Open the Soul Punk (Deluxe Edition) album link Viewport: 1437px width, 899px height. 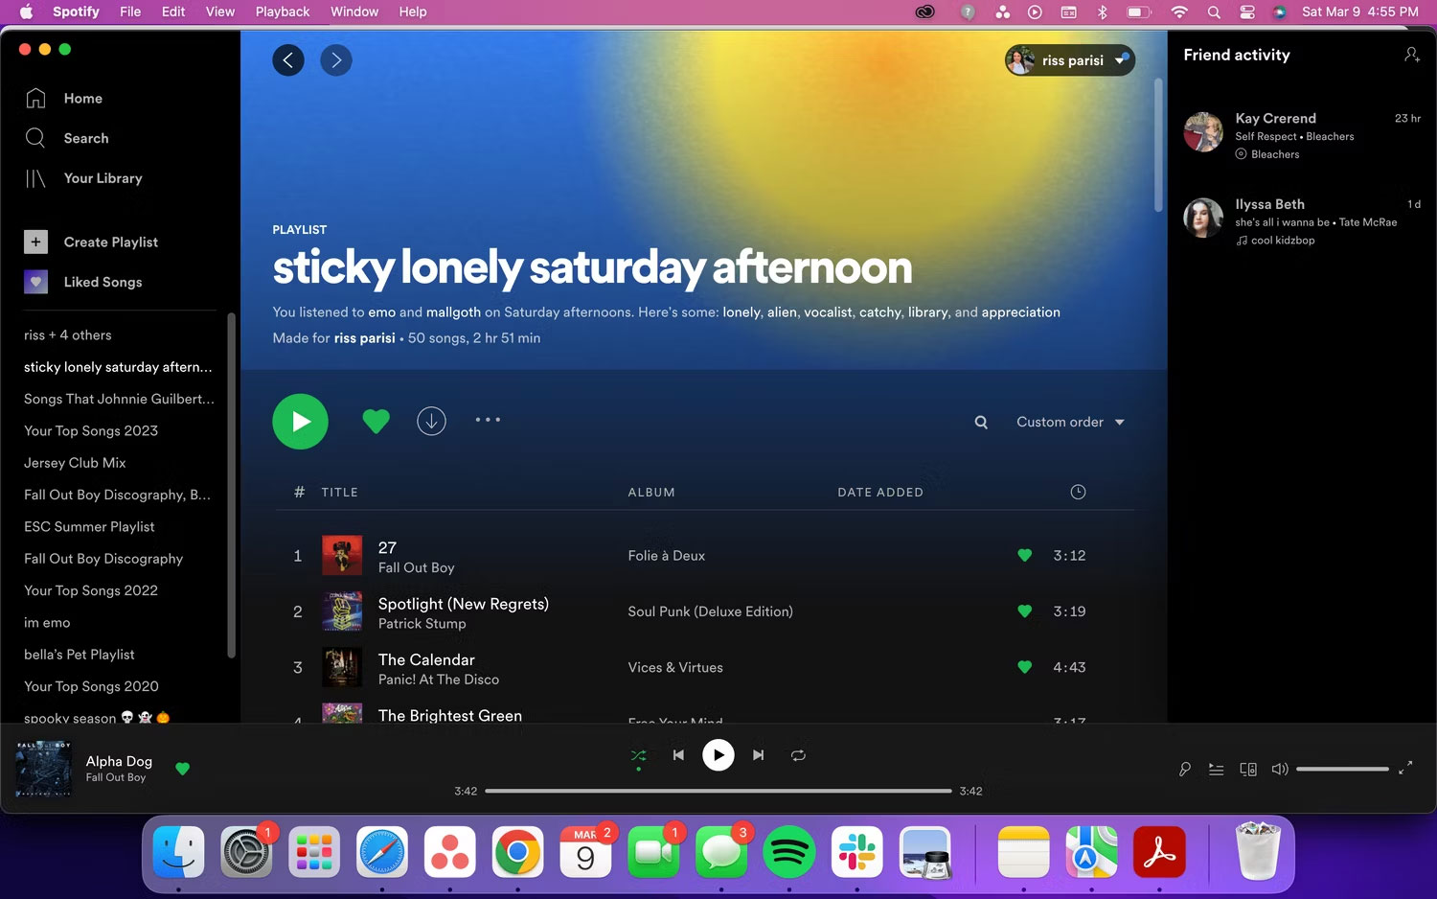pos(710,611)
